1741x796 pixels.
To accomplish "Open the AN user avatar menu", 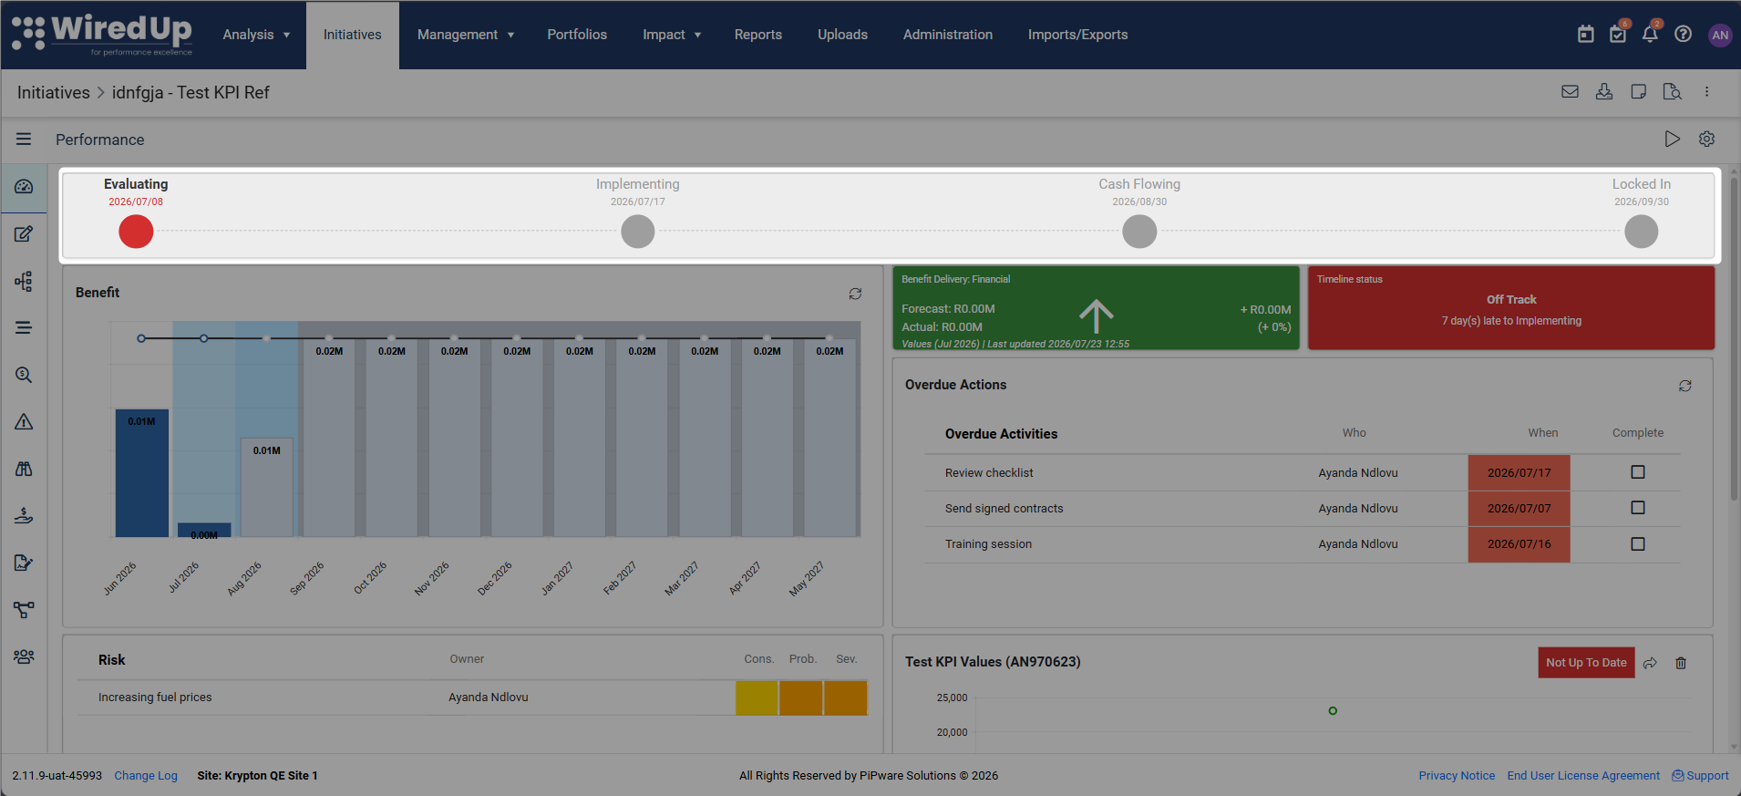I will (1720, 35).
